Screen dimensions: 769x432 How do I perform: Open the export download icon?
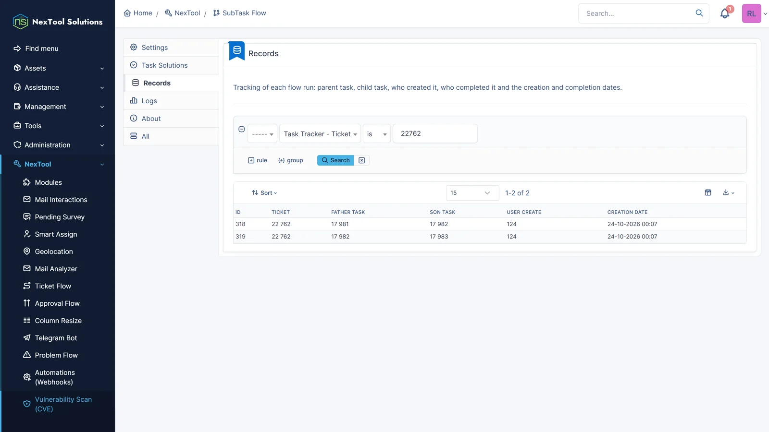728,192
